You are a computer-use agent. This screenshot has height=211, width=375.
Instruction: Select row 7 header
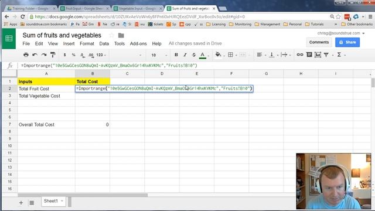point(9,124)
